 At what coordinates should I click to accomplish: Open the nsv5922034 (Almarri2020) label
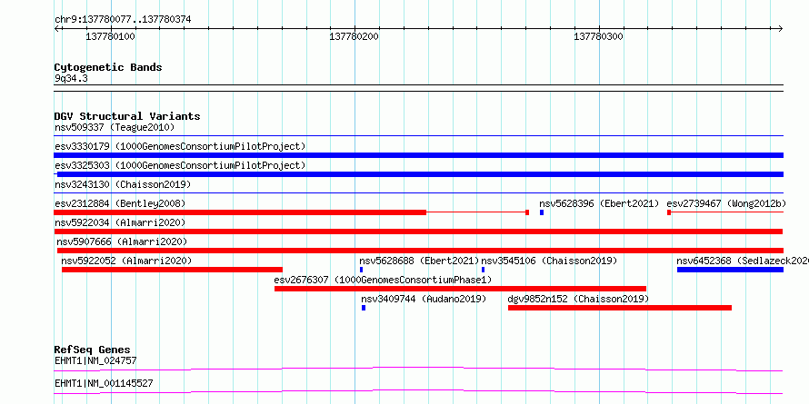120,222
